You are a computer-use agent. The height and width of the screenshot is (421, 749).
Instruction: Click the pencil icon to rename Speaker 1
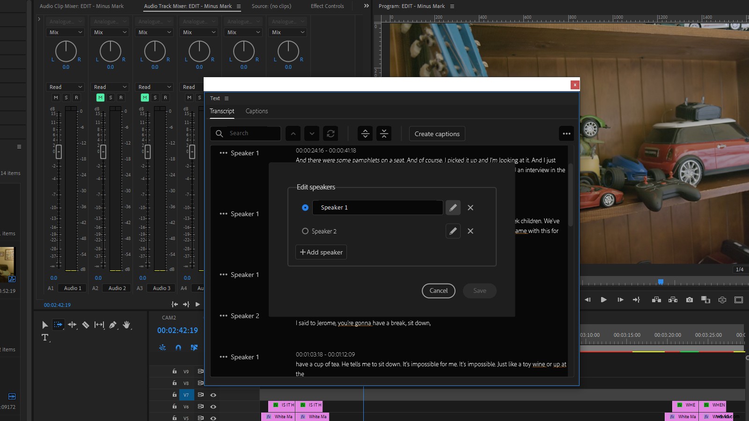(453, 207)
